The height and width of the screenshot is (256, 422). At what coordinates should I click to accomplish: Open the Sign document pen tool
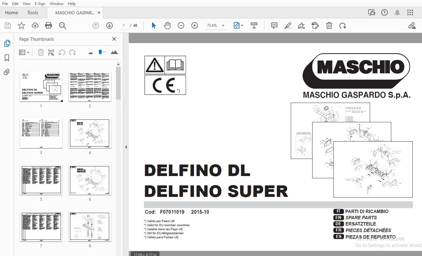click(301, 26)
